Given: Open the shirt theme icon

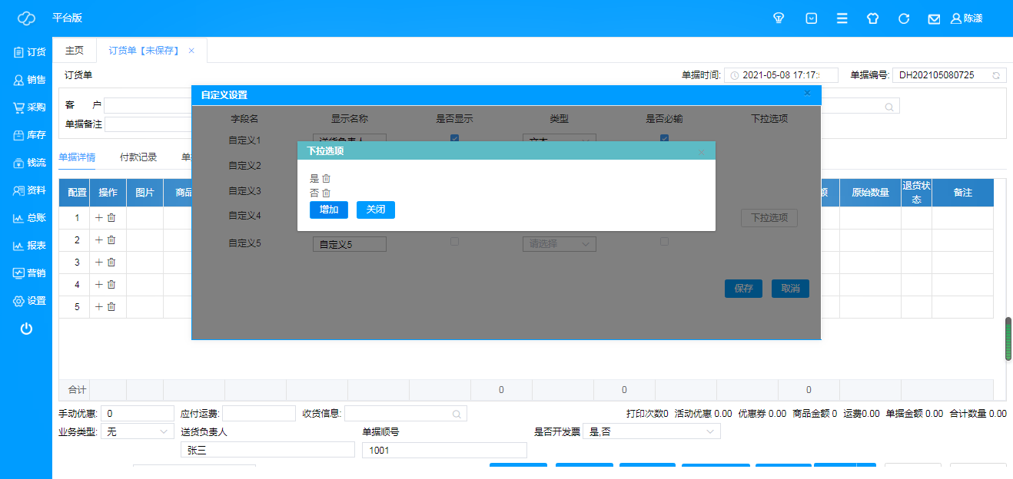Looking at the screenshot, I should (x=872, y=18).
